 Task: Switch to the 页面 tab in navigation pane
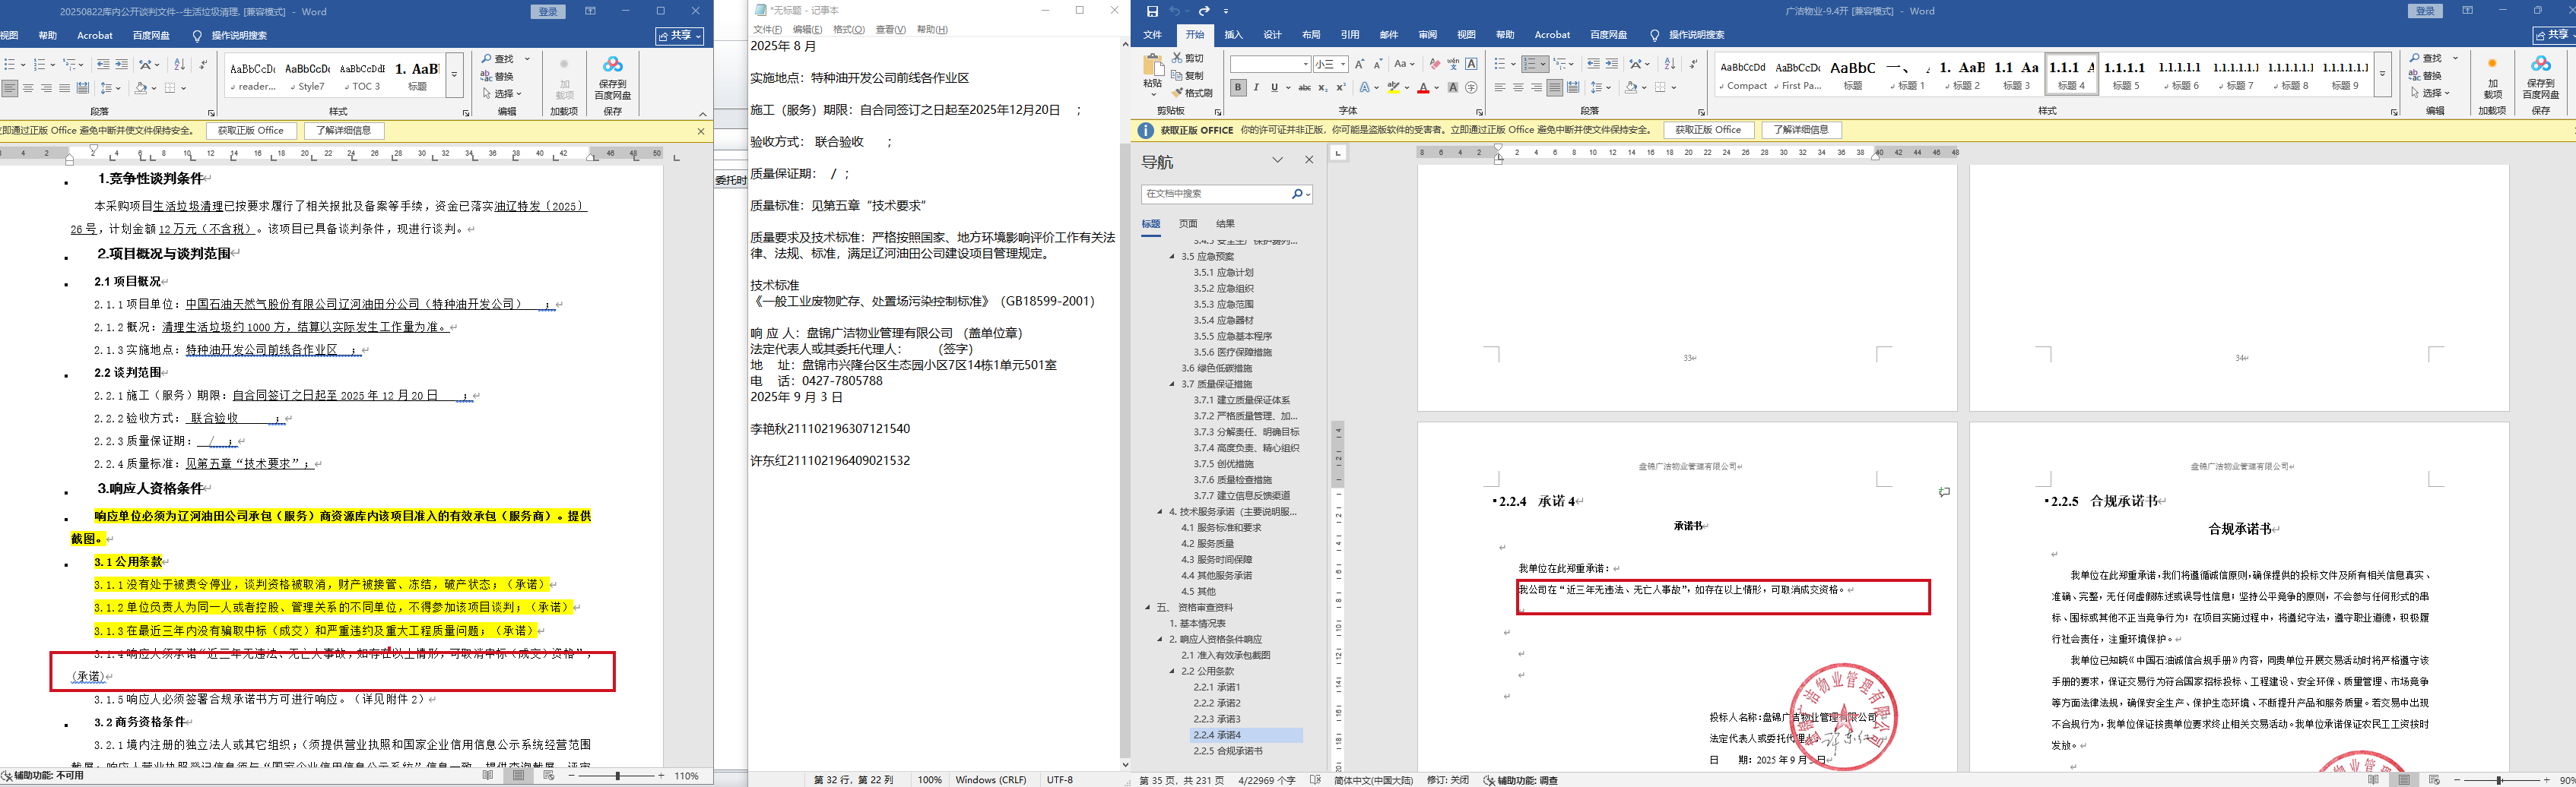pos(1188,223)
